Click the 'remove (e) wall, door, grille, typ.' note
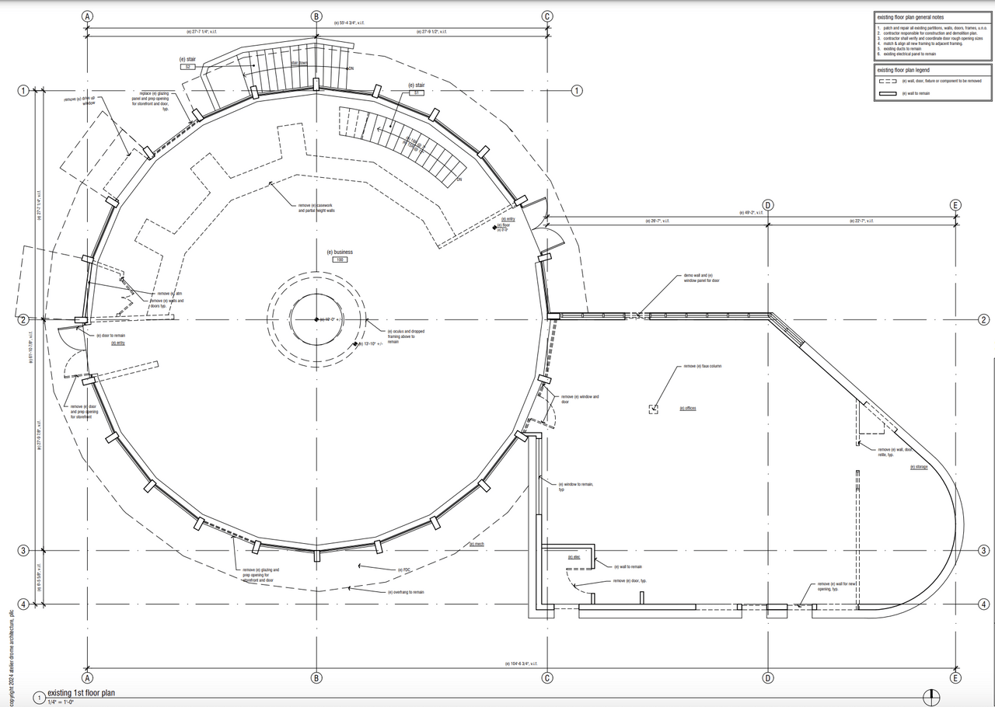The height and width of the screenshot is (707, 995). pos(895,452)
